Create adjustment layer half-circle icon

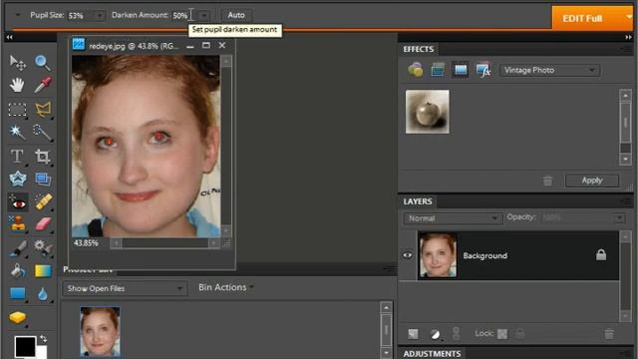[x=435, y=334]
